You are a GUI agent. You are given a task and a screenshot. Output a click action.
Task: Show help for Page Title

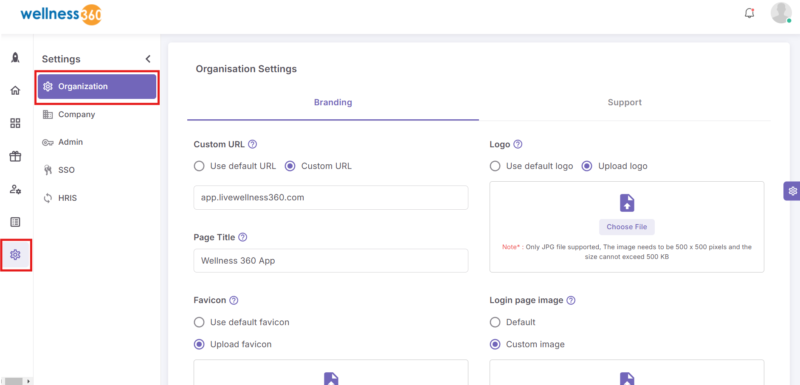pos(242,237)
